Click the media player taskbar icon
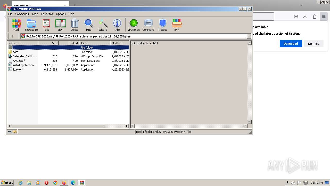The height and width of the screenshot is (186, 330). pos(38,183)
